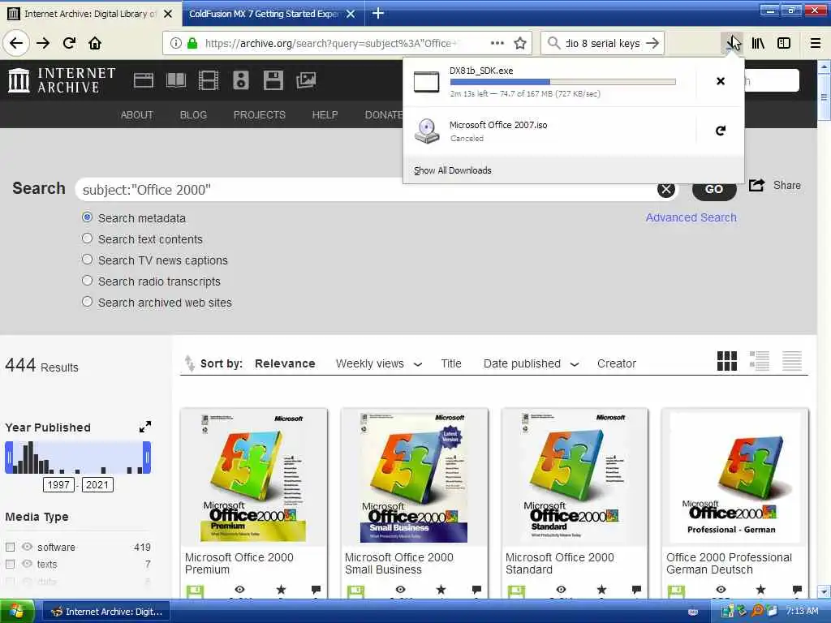Run the search bar arrow for serial keys
Image resolution: width=831 pixels, height=623 pixels.
pos(653,43)
